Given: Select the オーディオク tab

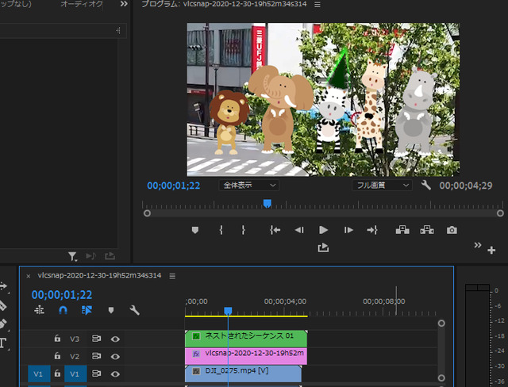Looking at the screenshot, I should point(82,4).
